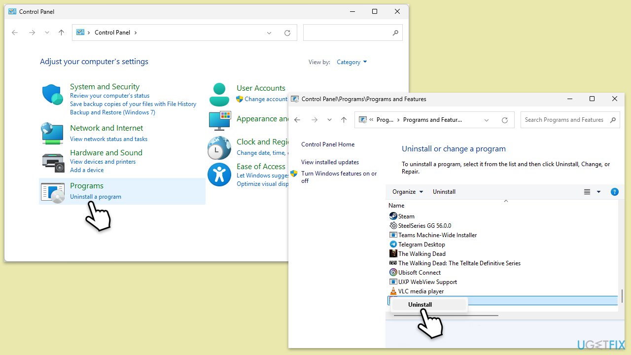Click the View installed updates link
This screenshot has height=355, width=631.
tap(330, 162)
